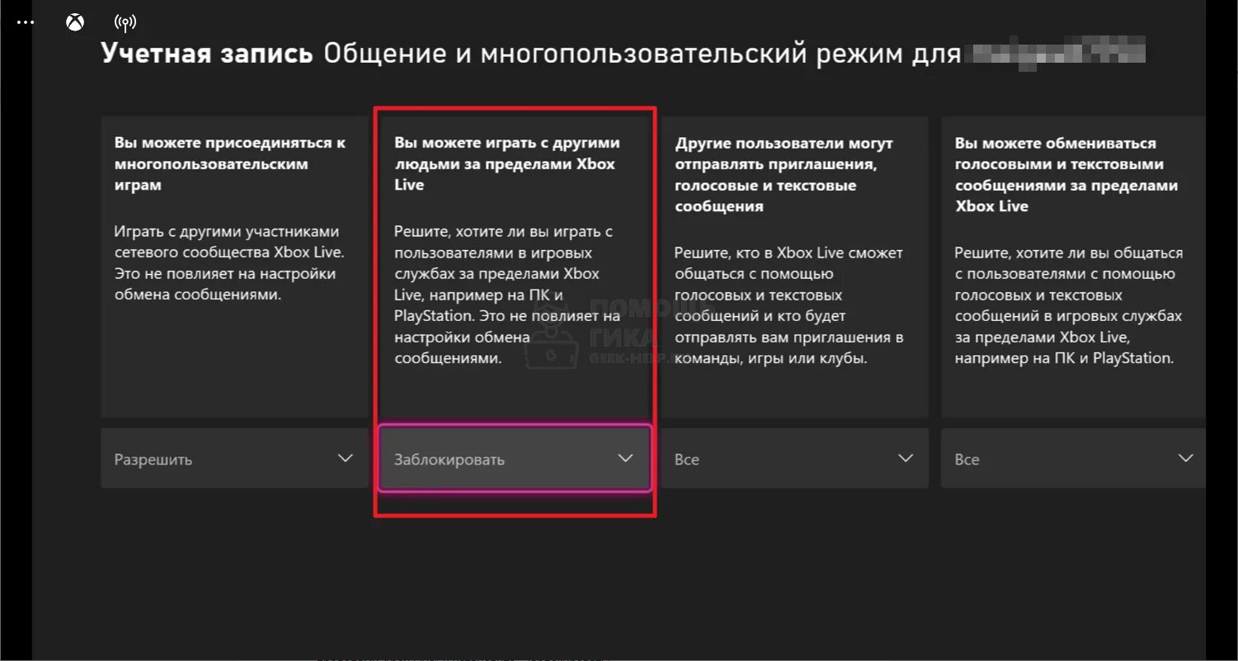The image size is (1238, 661).
Task: Click heading 'Вы можете играть с другими людьми'
Action: point(507,164)
